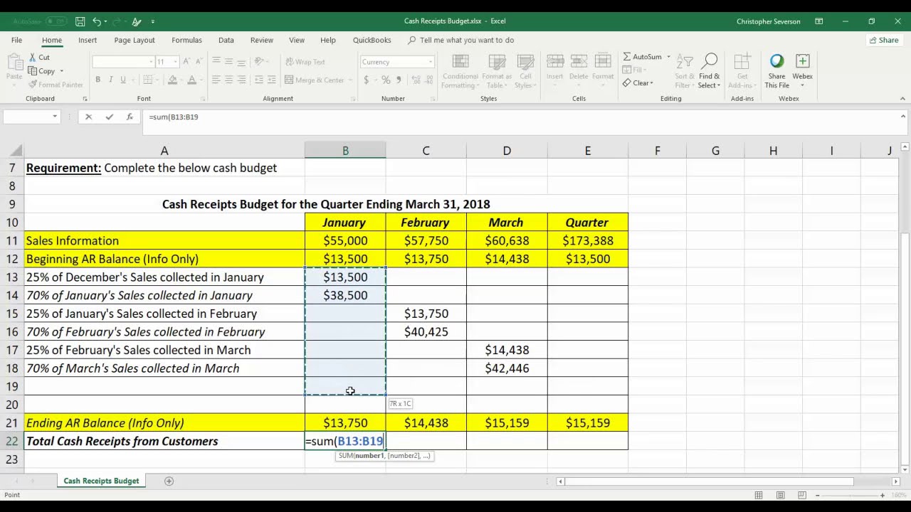Click the Font Color A icon
This screenshot has width=911, height=512.
tap(191, 80)
